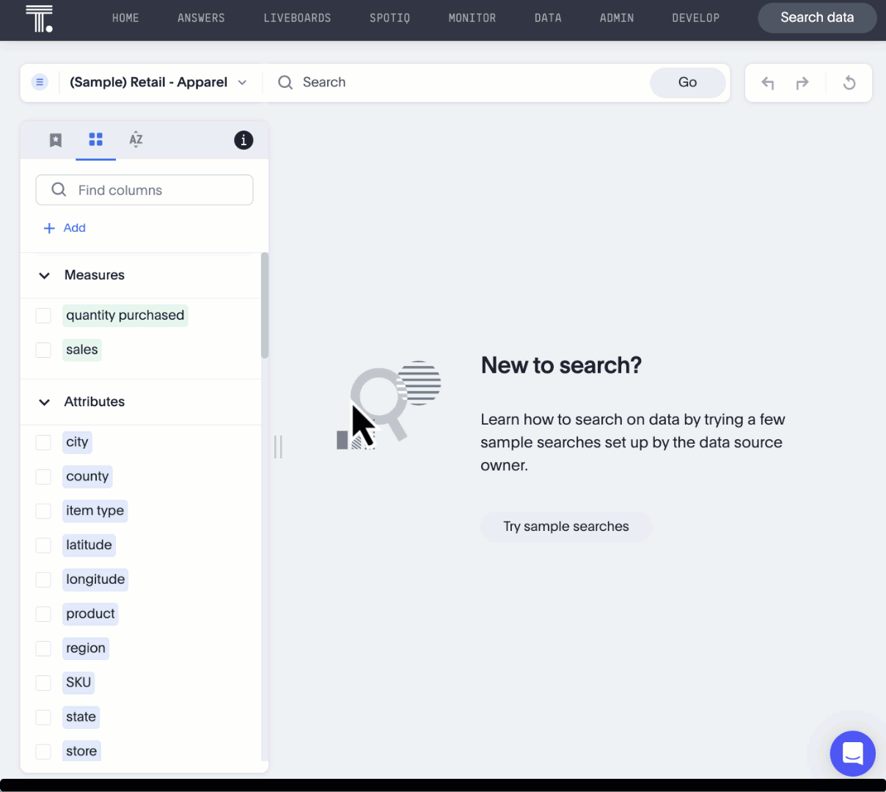886x792 pixels.
Task: Click the data source list icon
Action: coord(40,82)
